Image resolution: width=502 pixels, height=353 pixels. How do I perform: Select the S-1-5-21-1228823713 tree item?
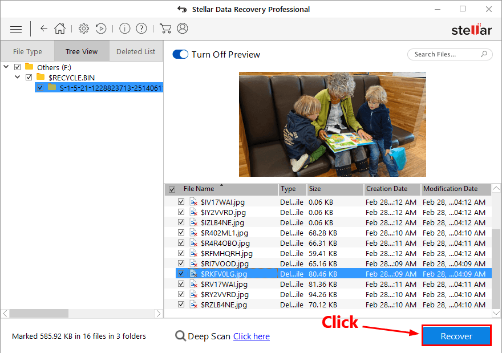(x=99, y=88)
